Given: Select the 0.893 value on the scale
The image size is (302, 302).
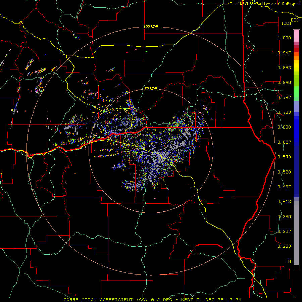Looking at the screenshot, I should (x=284, y=67).
